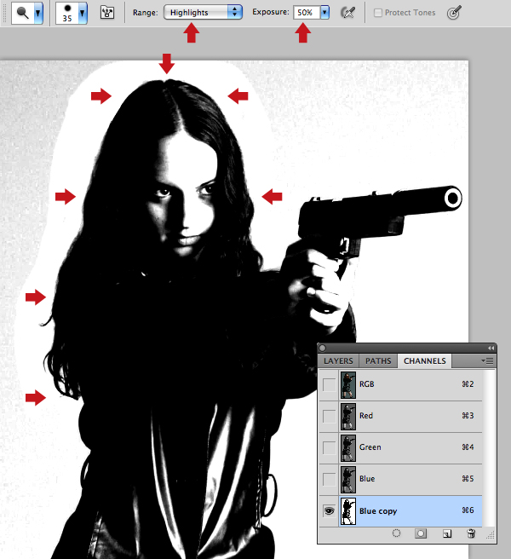Click the Blue copy channel thumbnail
The height and width of the screenshot is (559, 511).
tap(348, 511)
